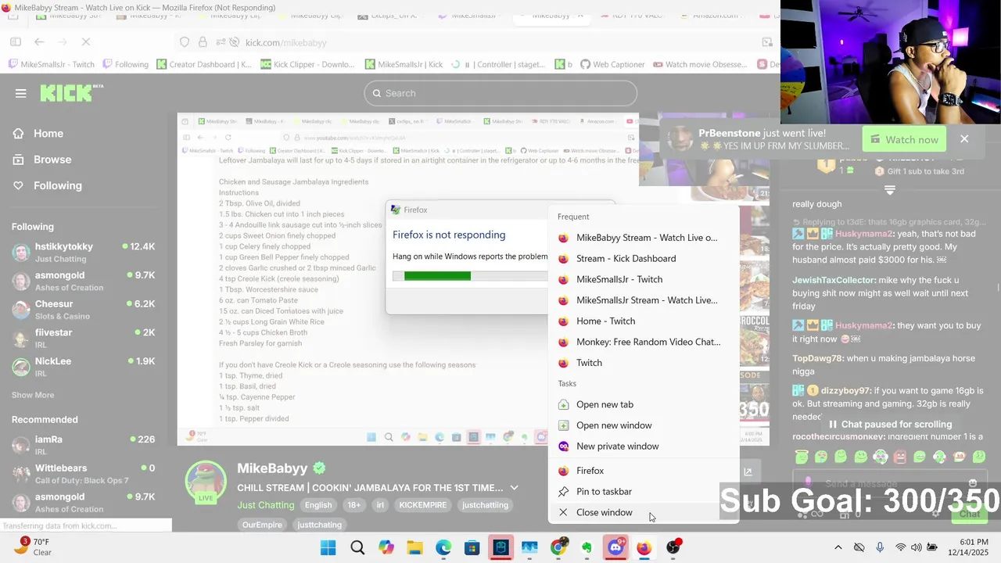This screenshot has height=563, width=1001.
Task: Click the KICKEMPIRE tag
Action: (423, 505)
